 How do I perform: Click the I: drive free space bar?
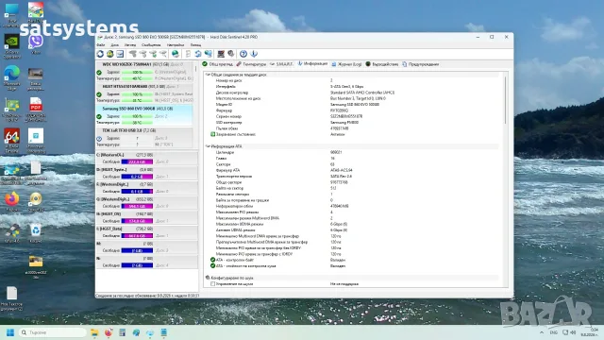pyautogui.click(x=137, y=236)
